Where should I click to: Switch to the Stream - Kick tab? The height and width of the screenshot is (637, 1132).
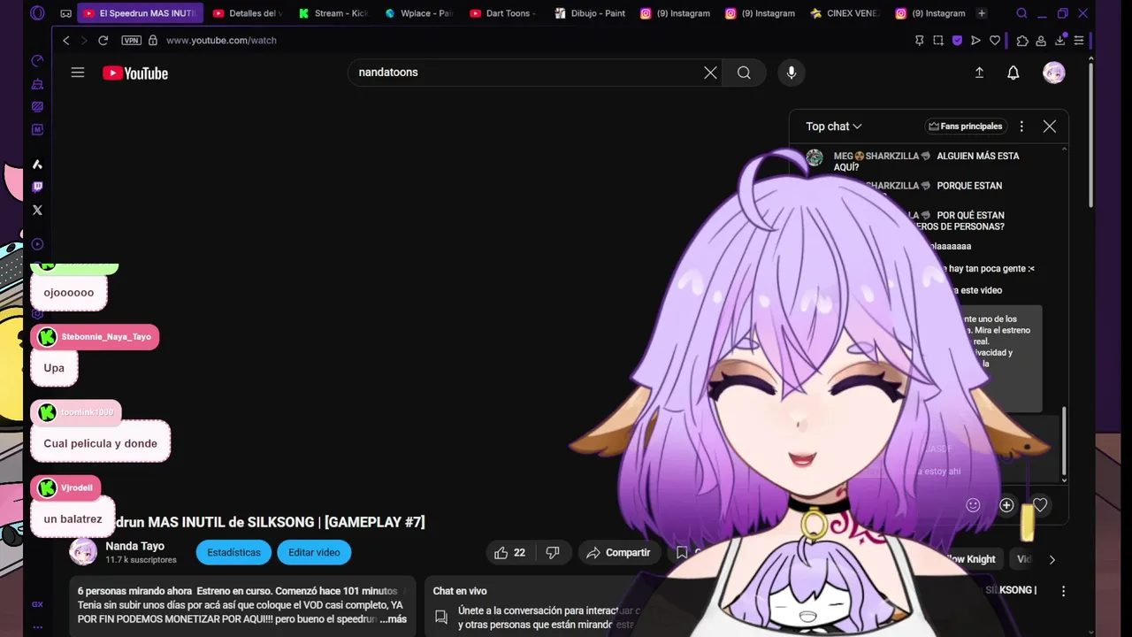[333, 13]
